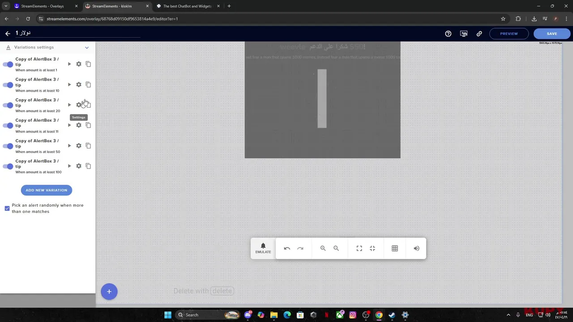Open the overlay monitor settings icon

click(x=464, y=34)
